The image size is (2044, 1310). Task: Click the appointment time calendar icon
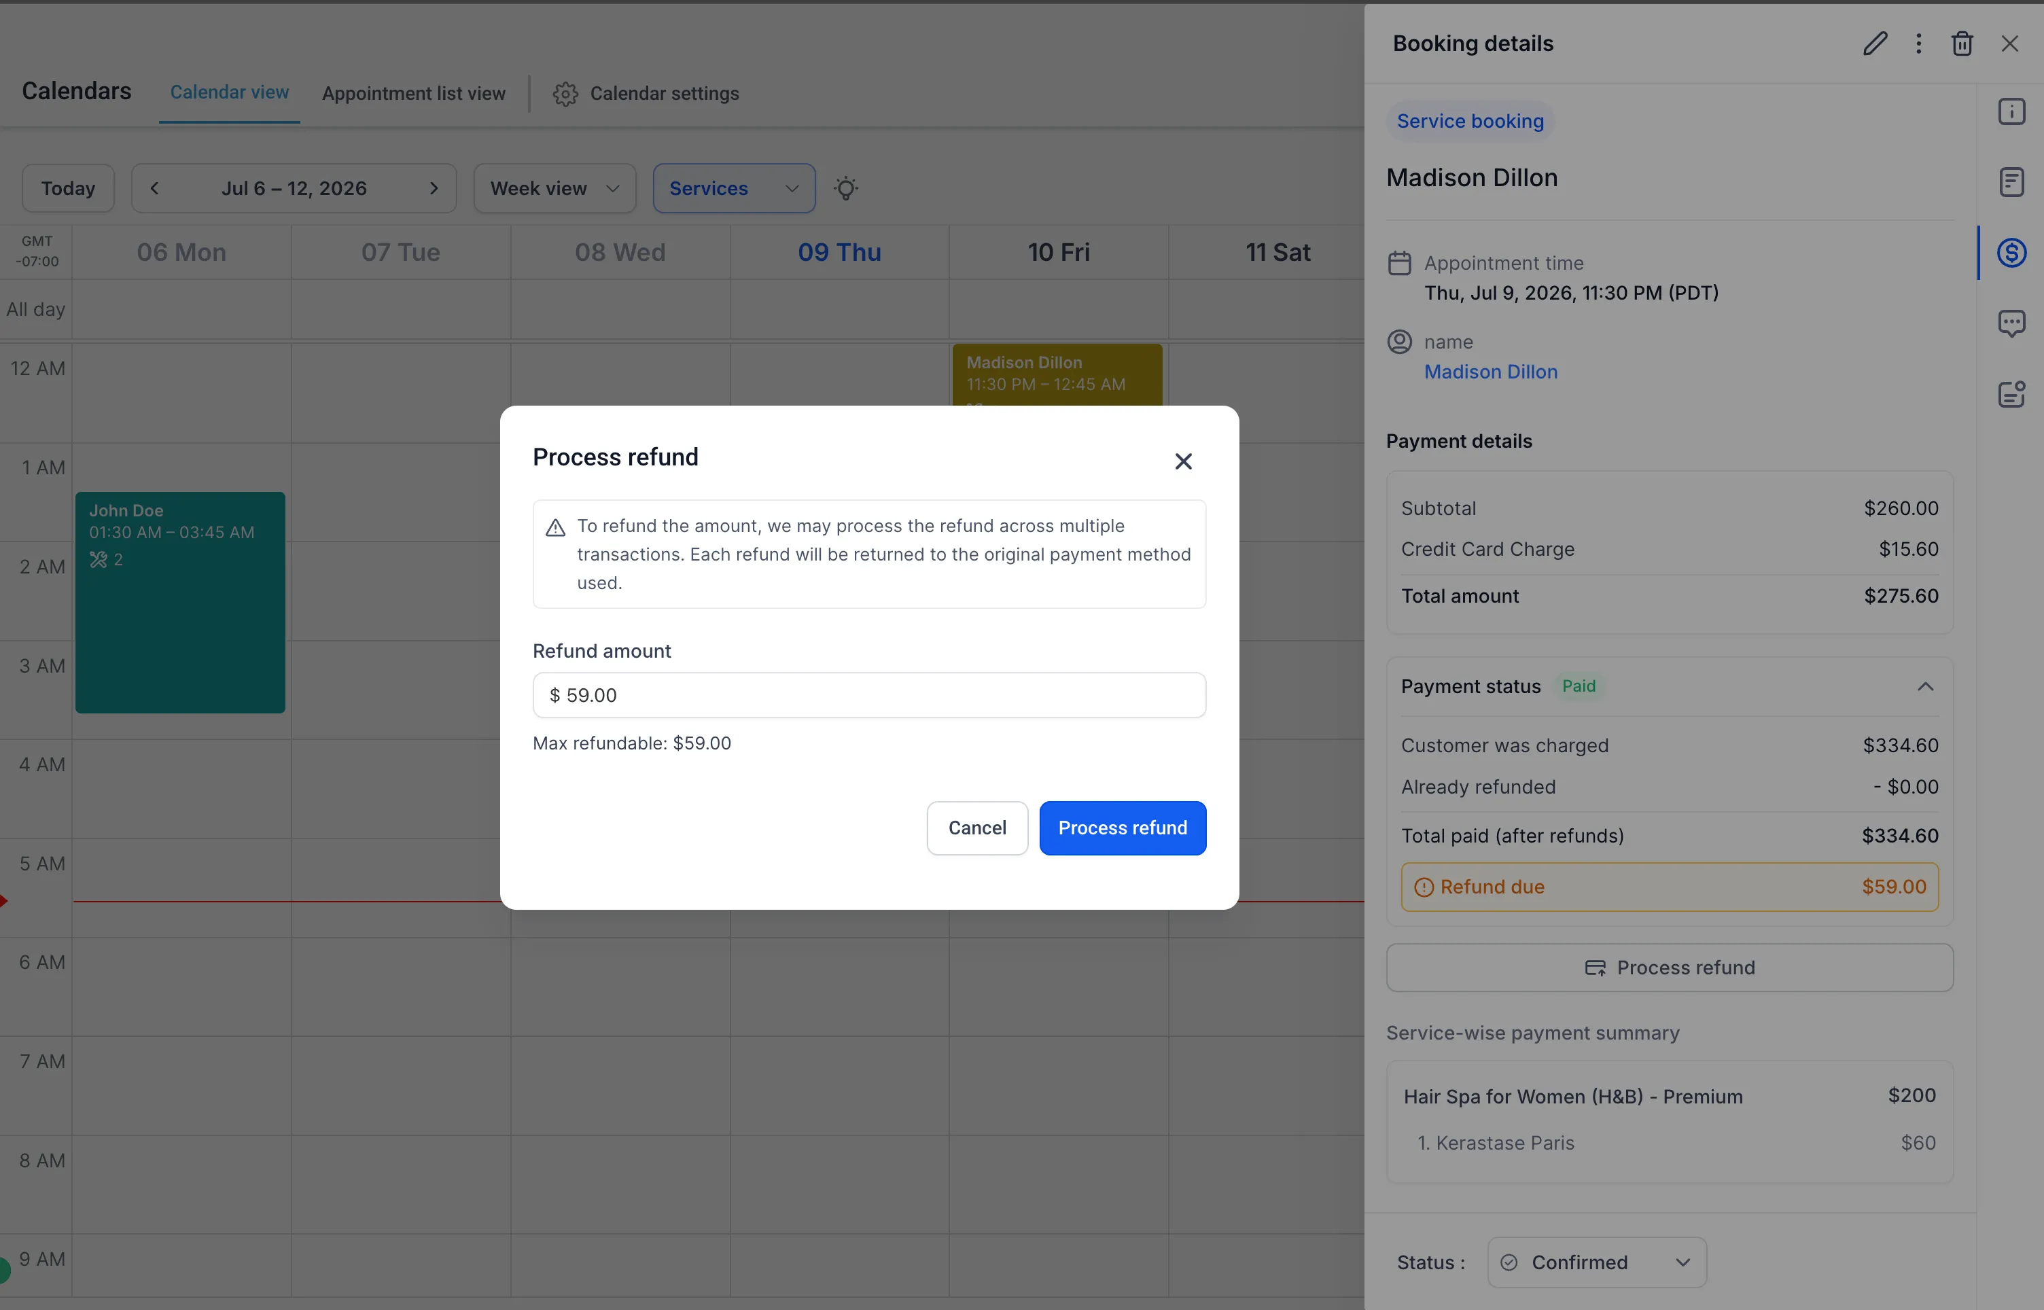(1399, 263)
